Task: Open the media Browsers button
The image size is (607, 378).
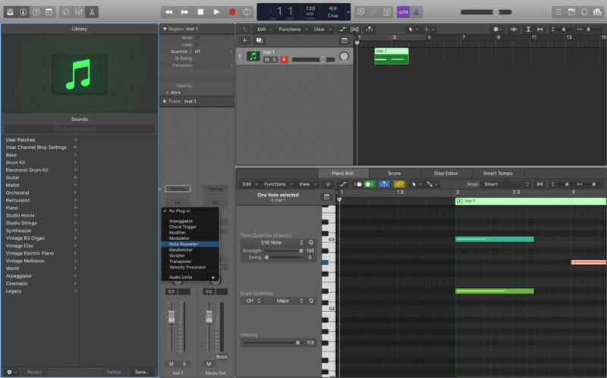Action: (597, 12)
